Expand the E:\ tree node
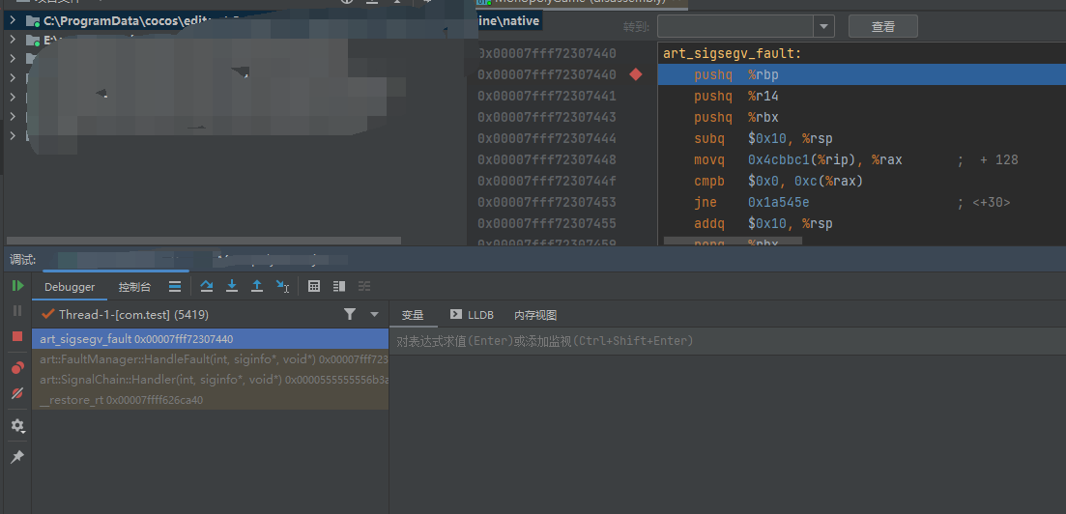The width and height of the screenshot is (1066, 514). pyautogui.click(x=13, y=40)
